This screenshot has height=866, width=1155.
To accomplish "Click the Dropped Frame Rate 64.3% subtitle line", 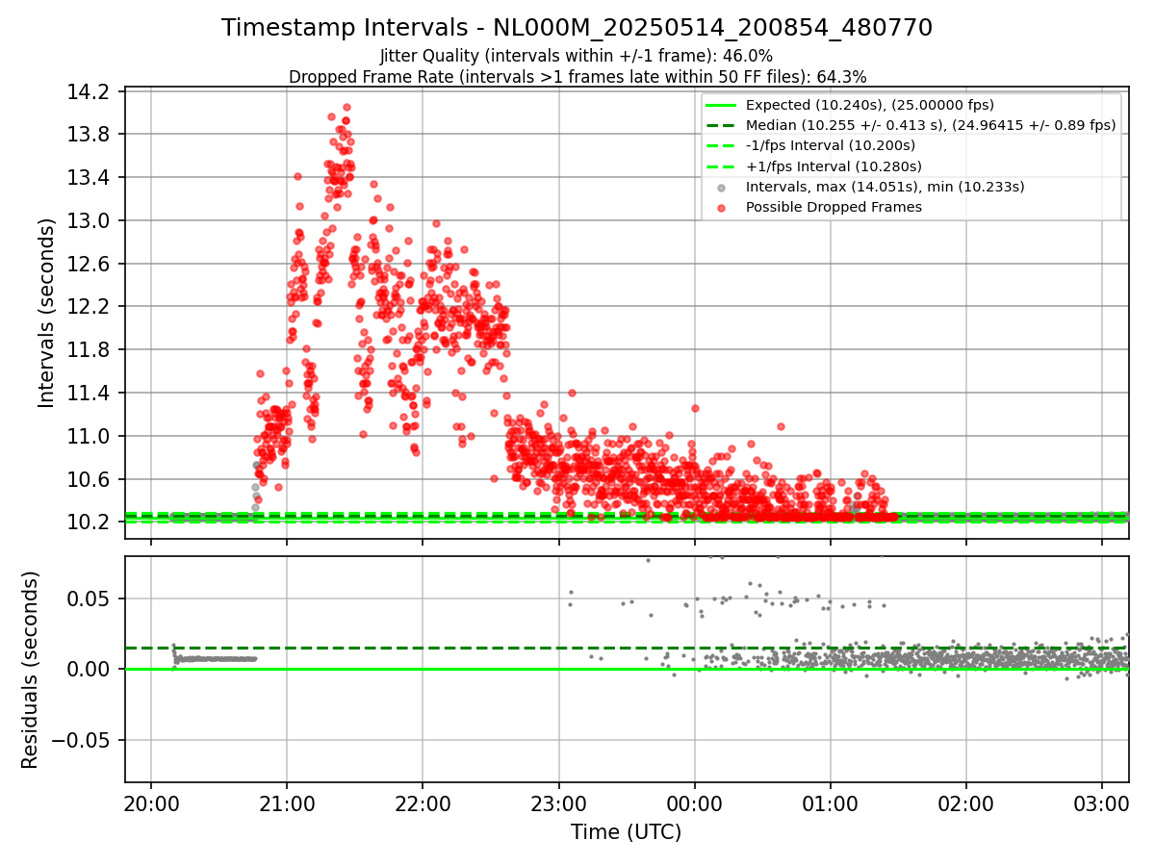I will tap(577, 77).
